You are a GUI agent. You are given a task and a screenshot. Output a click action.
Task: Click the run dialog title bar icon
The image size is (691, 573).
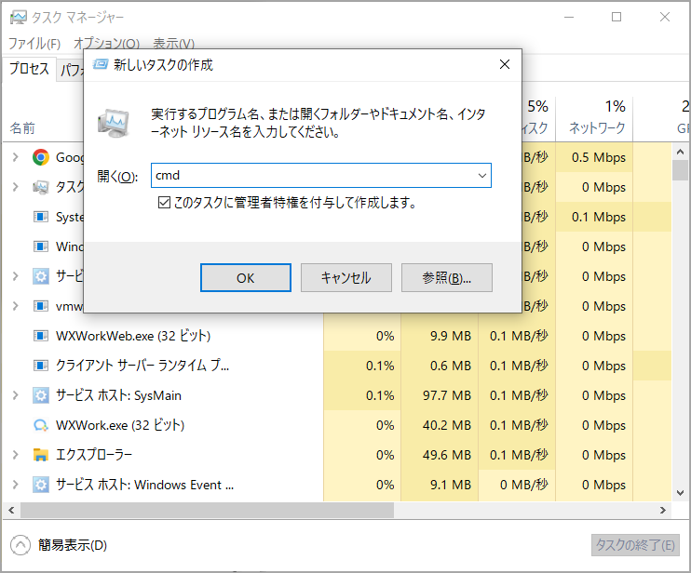(x=100, y=65)
